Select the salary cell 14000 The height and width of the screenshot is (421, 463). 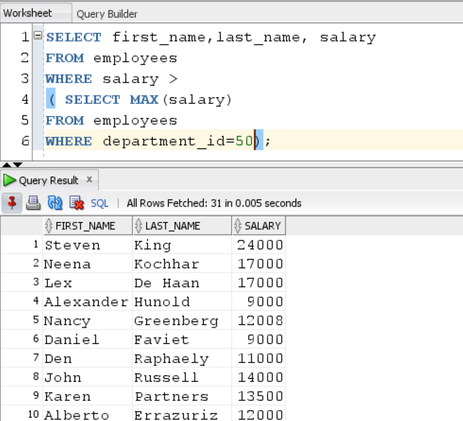coord(259,378)
